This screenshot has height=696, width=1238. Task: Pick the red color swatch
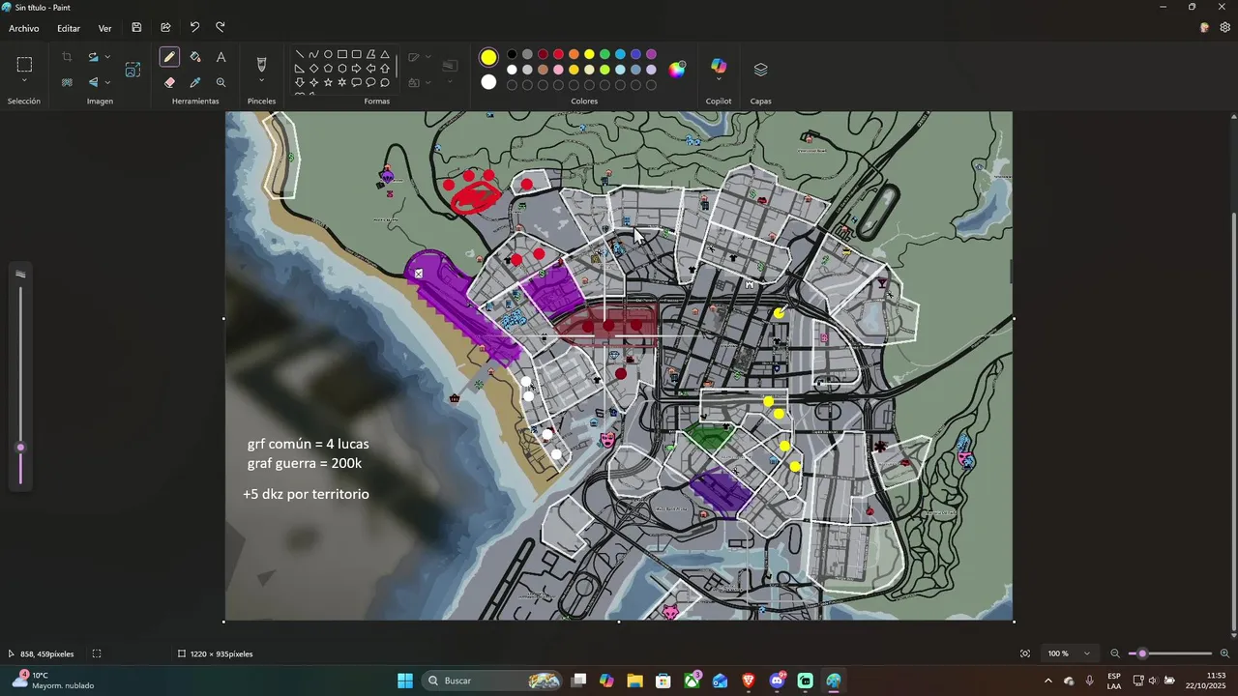tap(558, 54)
